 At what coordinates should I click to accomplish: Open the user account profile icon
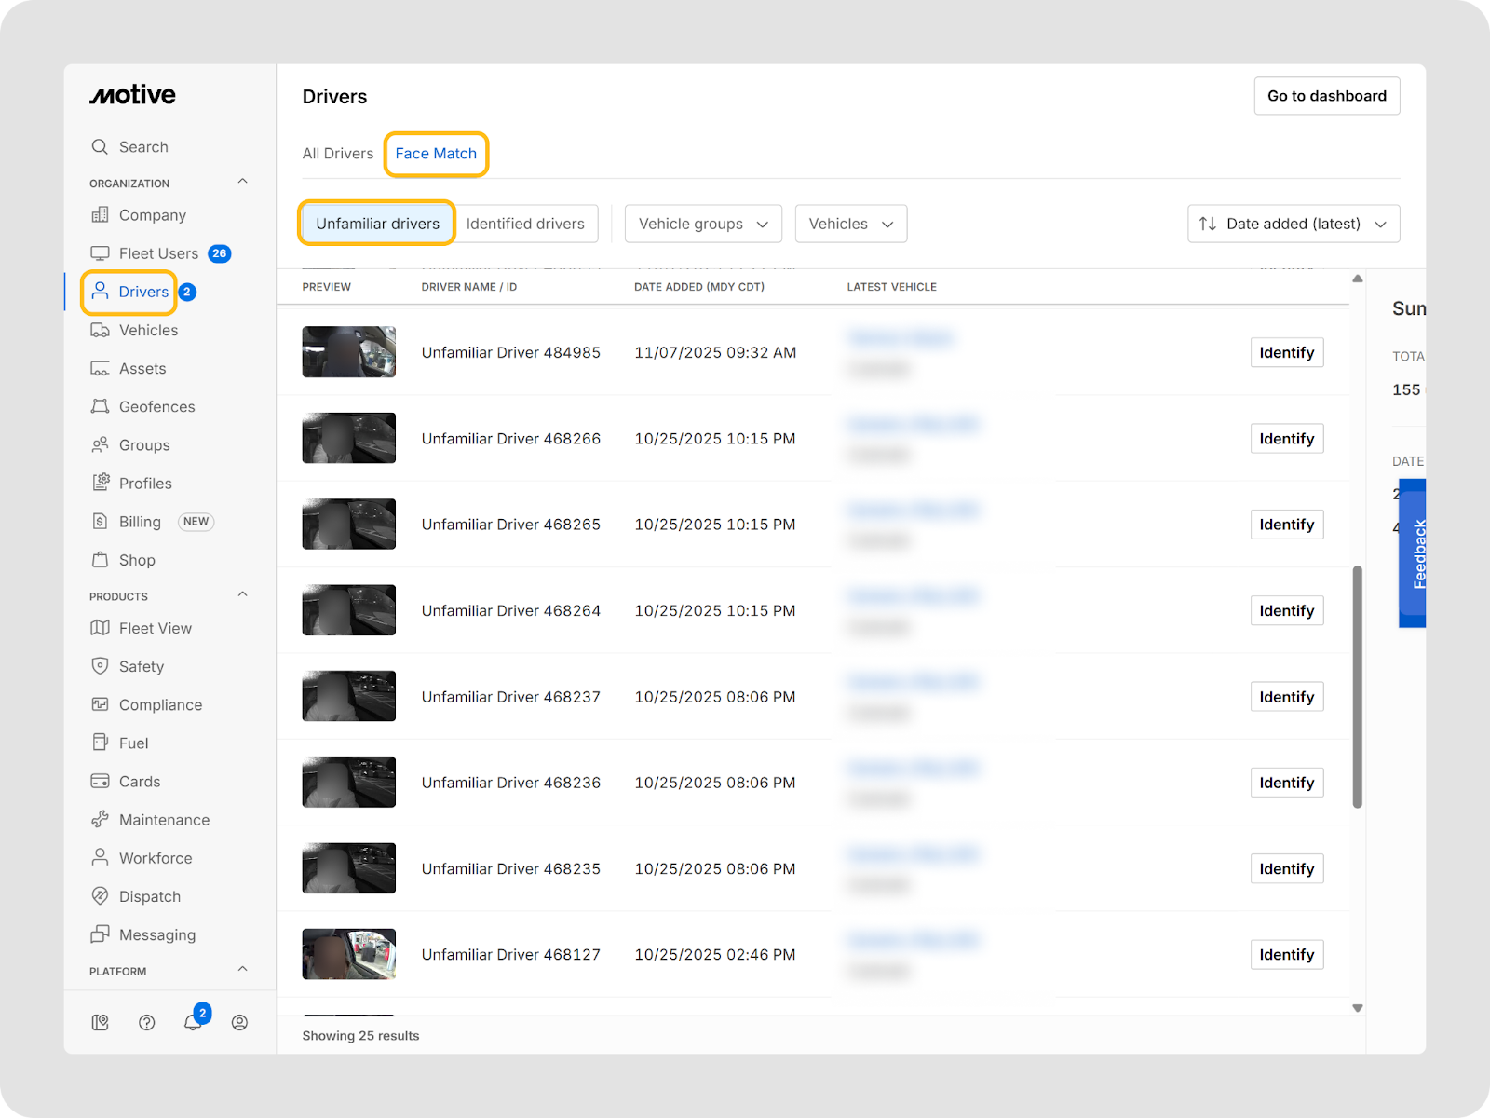pyautogui.click(x=239, y=1022)
